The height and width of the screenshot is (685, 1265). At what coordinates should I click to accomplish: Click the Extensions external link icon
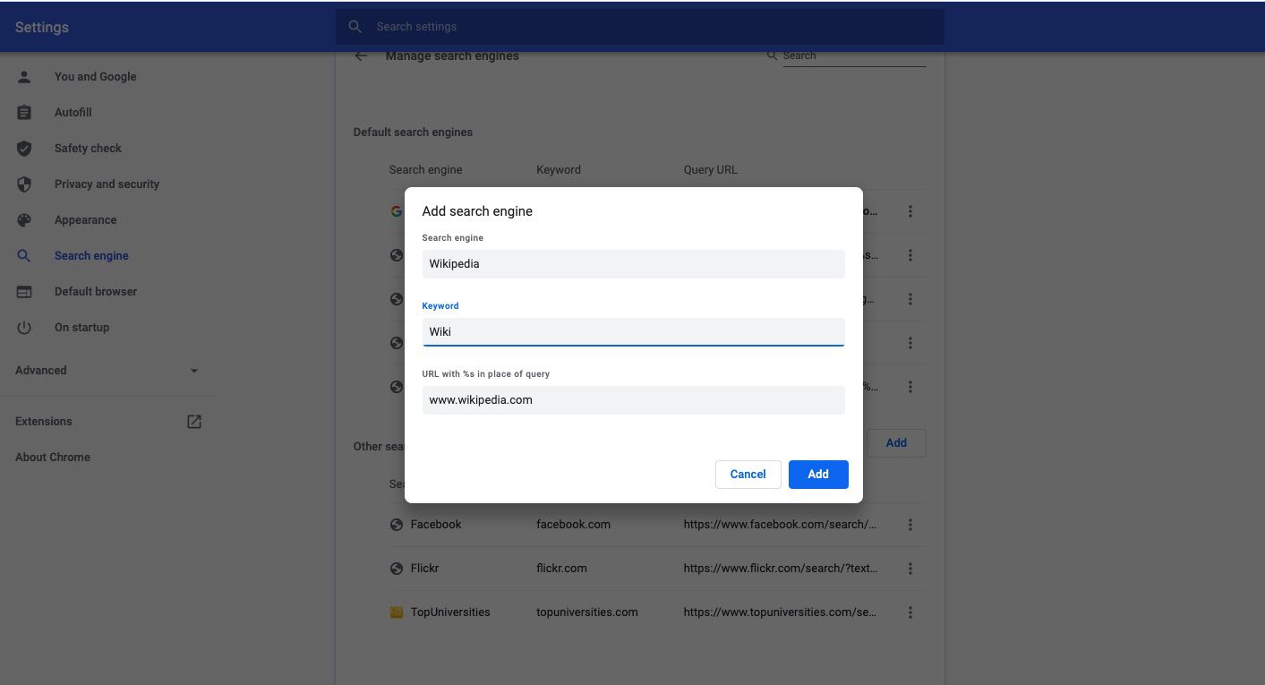pos(194,421)
